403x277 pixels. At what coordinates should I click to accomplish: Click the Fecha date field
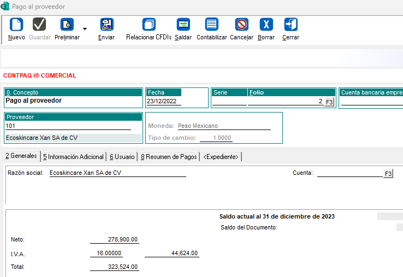point(164,101)
